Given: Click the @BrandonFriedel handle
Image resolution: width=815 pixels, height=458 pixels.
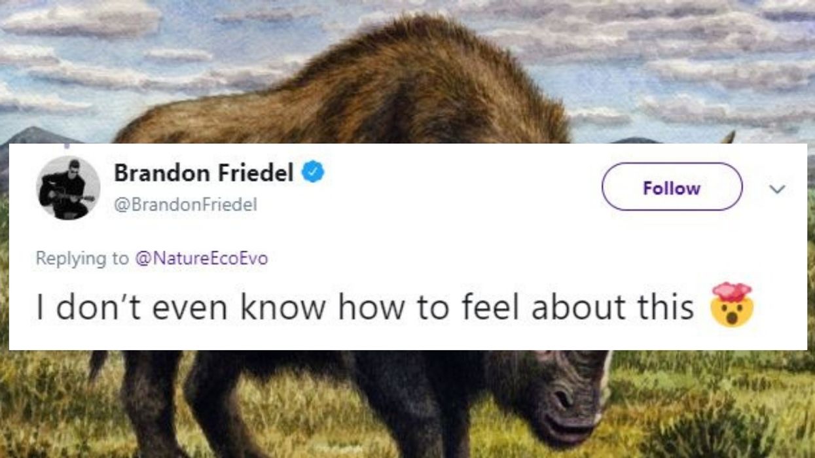Looking at the screenshot, I should click(185, 205).
